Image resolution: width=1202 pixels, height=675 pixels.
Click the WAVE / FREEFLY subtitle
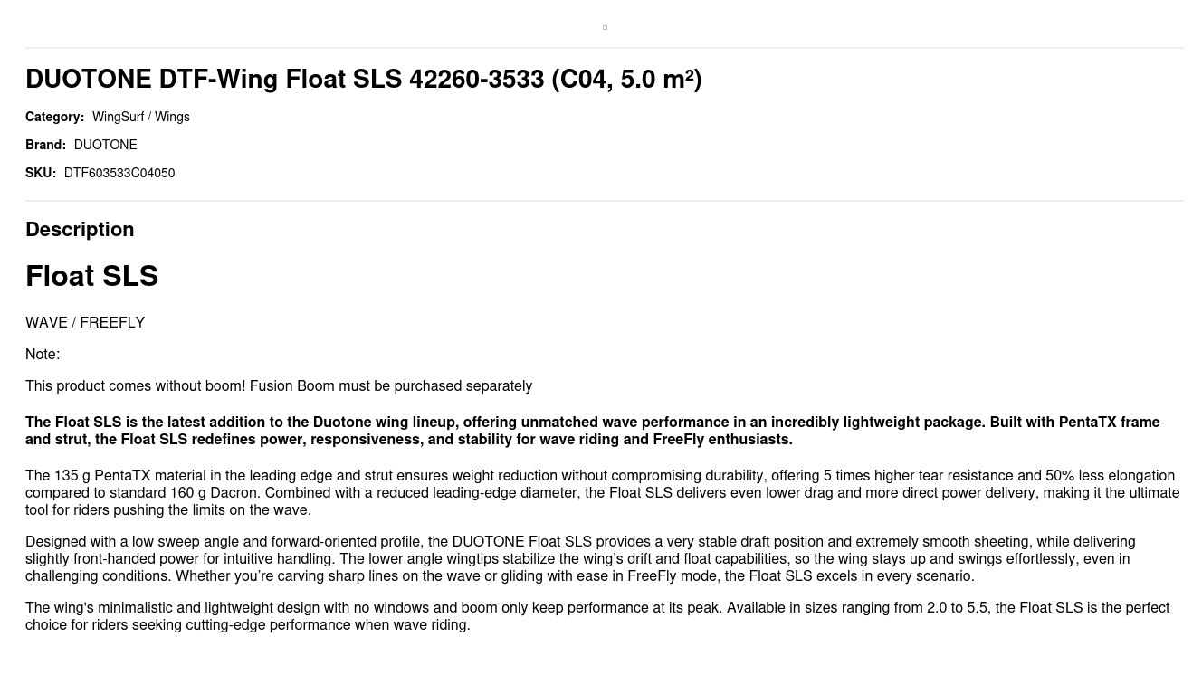pos(85,323)
